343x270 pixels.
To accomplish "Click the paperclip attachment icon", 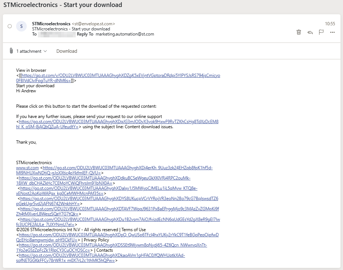I will [11, 51].
